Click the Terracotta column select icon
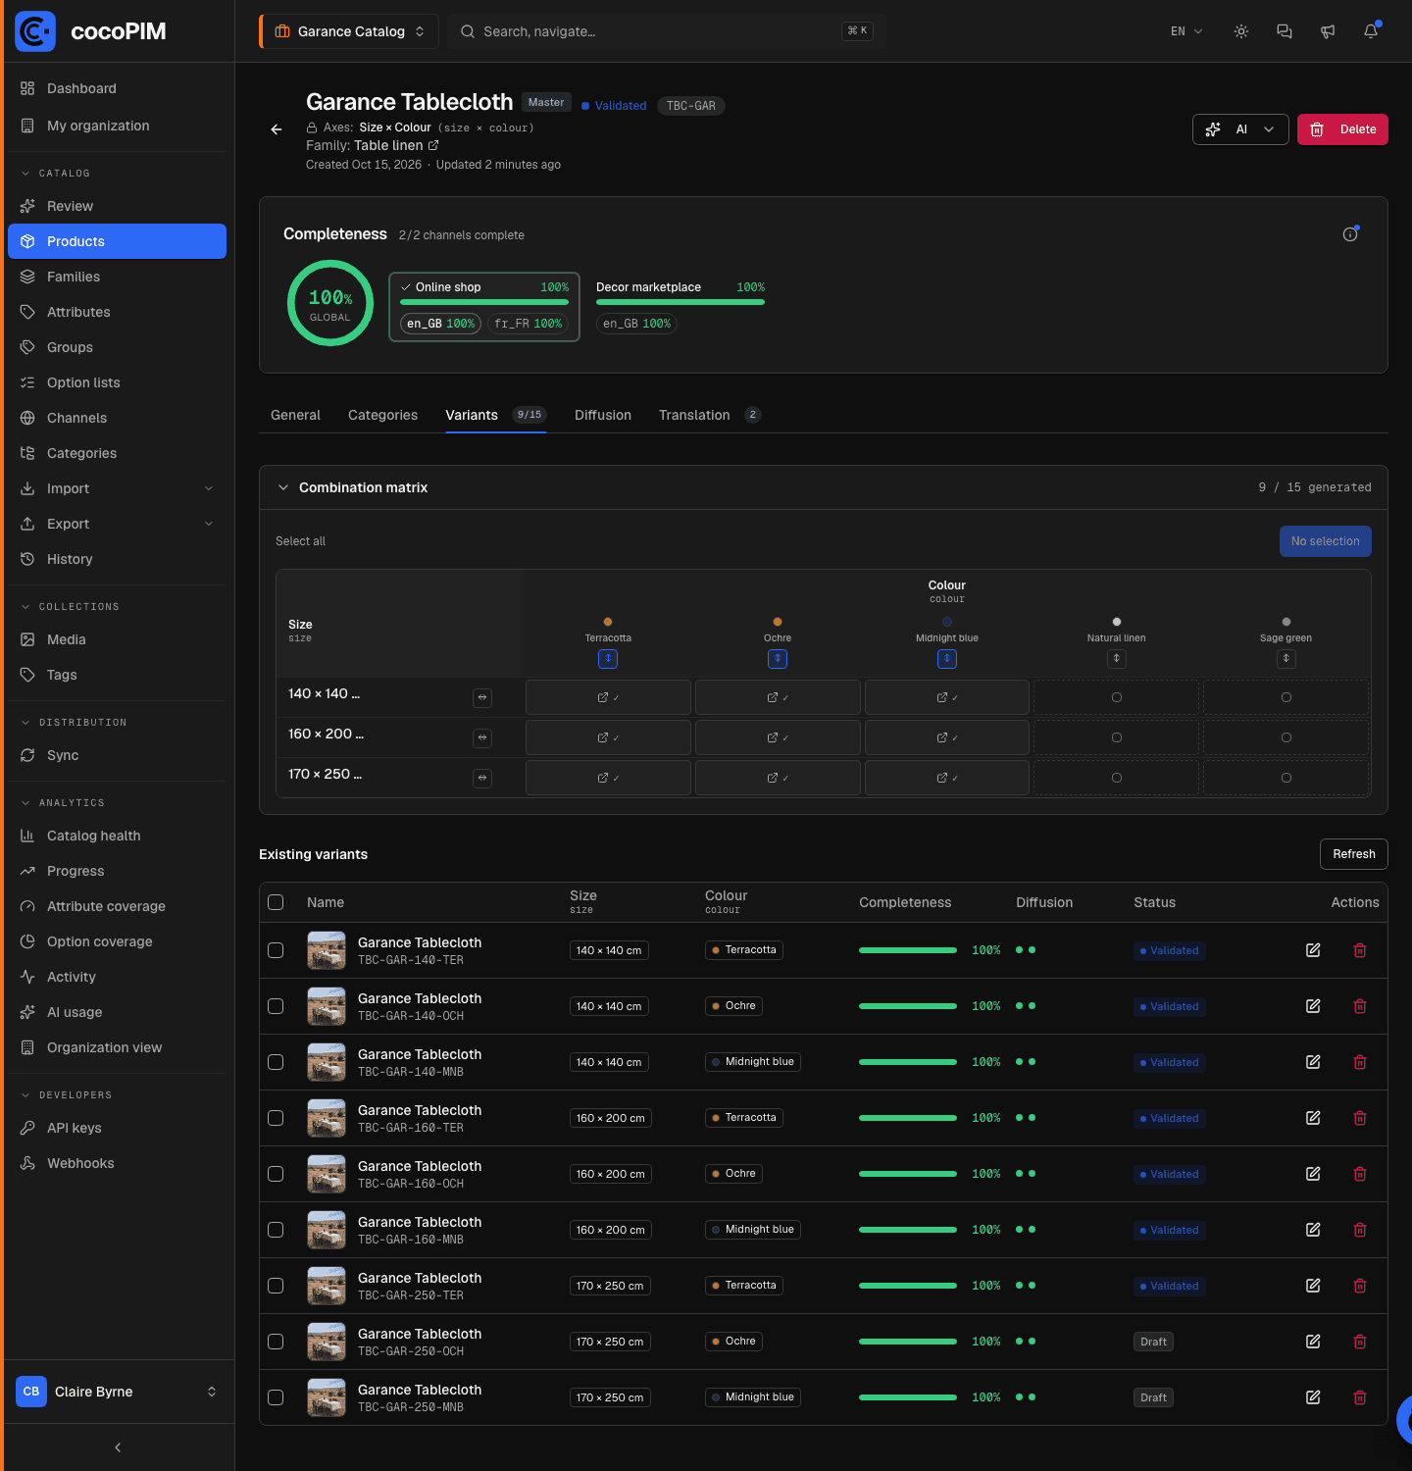The image size is (1412, 1471). click(608, 659)
